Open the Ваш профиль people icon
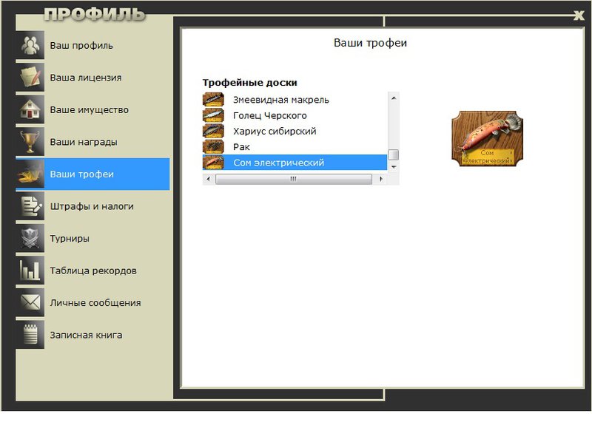 [30, 45]
